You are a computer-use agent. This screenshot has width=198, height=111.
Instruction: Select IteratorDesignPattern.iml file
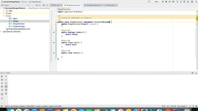(19, 29)
